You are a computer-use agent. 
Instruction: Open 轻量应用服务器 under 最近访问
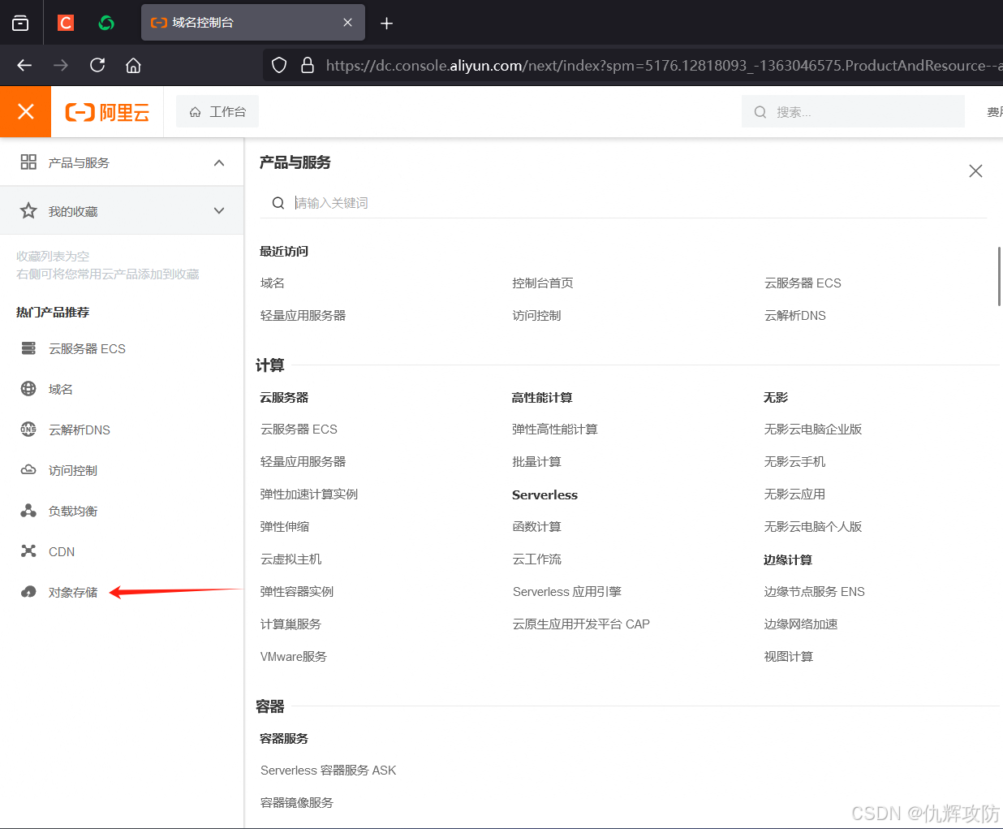point(303,315)
